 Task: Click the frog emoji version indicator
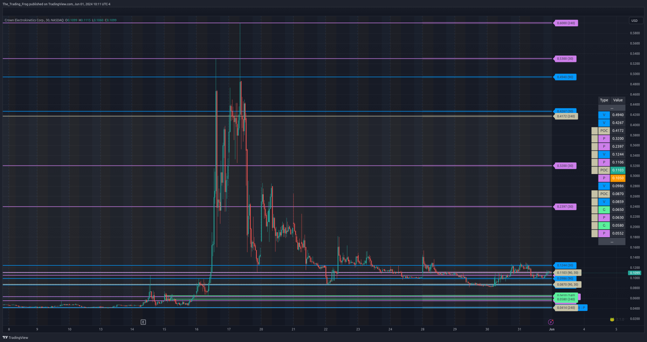[612, 319]
